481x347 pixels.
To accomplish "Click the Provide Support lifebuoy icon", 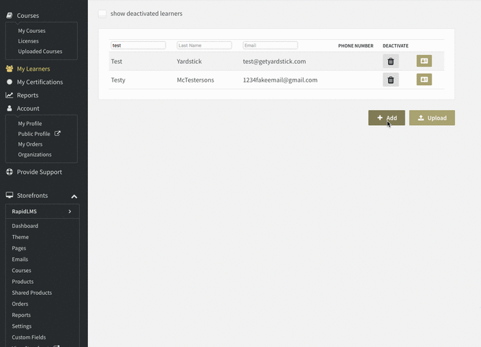I will pos(10,172).
